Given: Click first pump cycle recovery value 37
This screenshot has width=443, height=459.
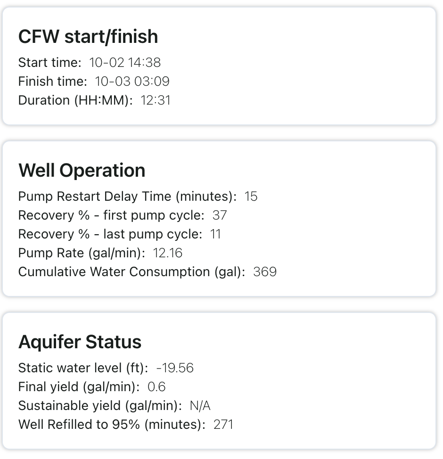Looking at the screenshot, I should click(220, 215).
